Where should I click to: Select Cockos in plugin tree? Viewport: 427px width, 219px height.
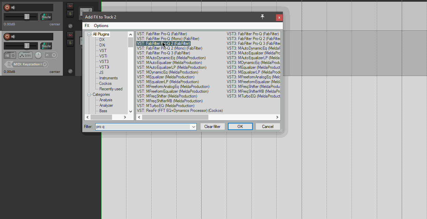(106, 83)
